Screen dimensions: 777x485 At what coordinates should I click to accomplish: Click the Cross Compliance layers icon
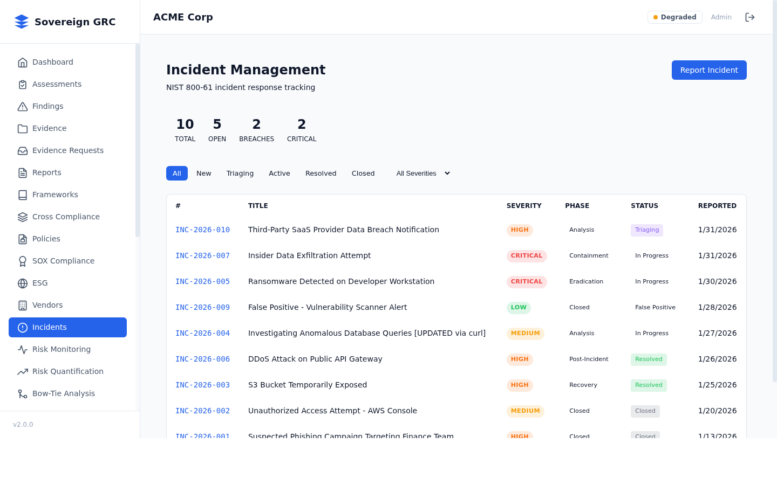click(23, 217)
